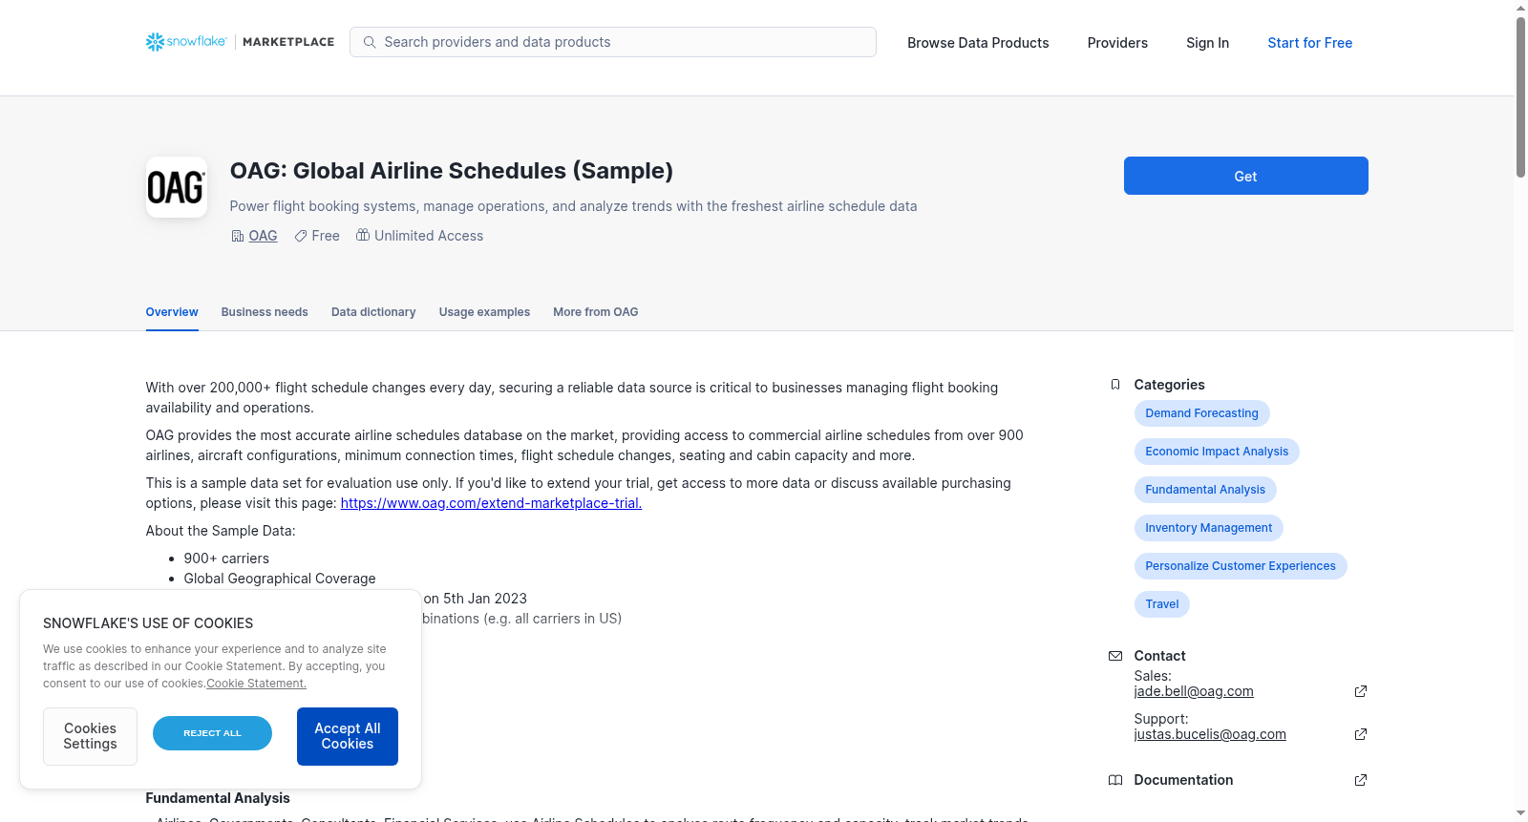Image resolution: width=1528 pixels, height=822 pixels.
Task: Select the Inventory Management category
Action: click(1208, 528)
